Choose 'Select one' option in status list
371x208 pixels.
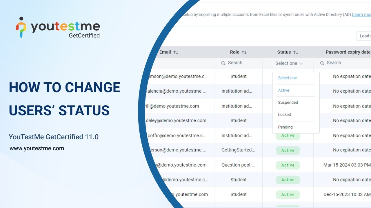288,78
